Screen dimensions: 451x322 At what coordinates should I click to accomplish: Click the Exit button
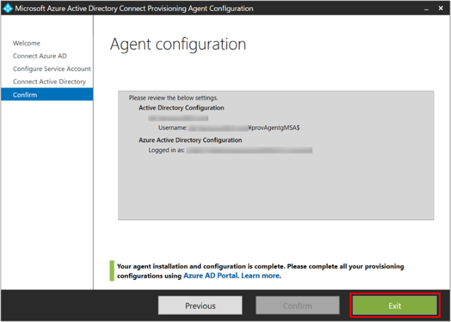[395, 306]
